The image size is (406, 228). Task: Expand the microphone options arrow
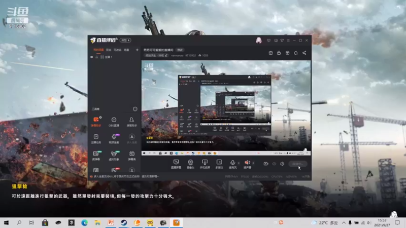pyautogui.click(x=239, y=163)
